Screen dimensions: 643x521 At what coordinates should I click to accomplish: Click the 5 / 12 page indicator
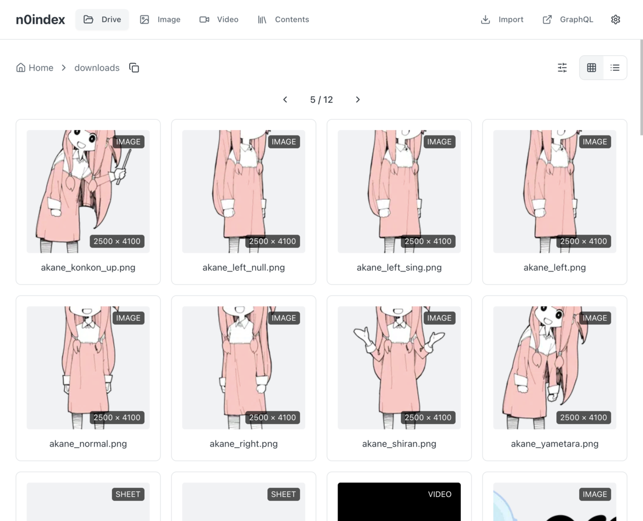point(322,100)
